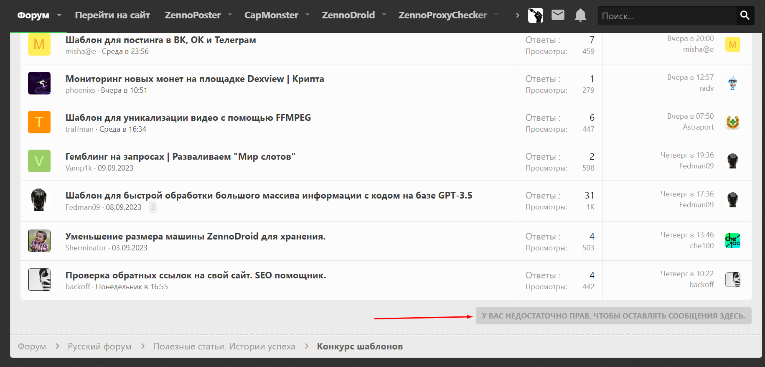The height and width of the screenshot is (367, 765).
Task: Open latest post Вчера в 12:57
Action: (690, 77)
